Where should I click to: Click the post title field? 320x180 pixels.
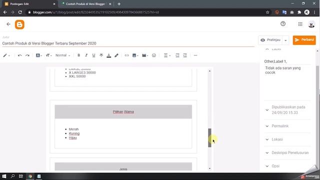128,43
